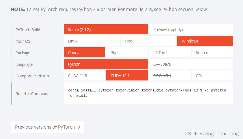Choose CPU as the compute platform
This screenshot has height=139, width=243.
(212, 76)
